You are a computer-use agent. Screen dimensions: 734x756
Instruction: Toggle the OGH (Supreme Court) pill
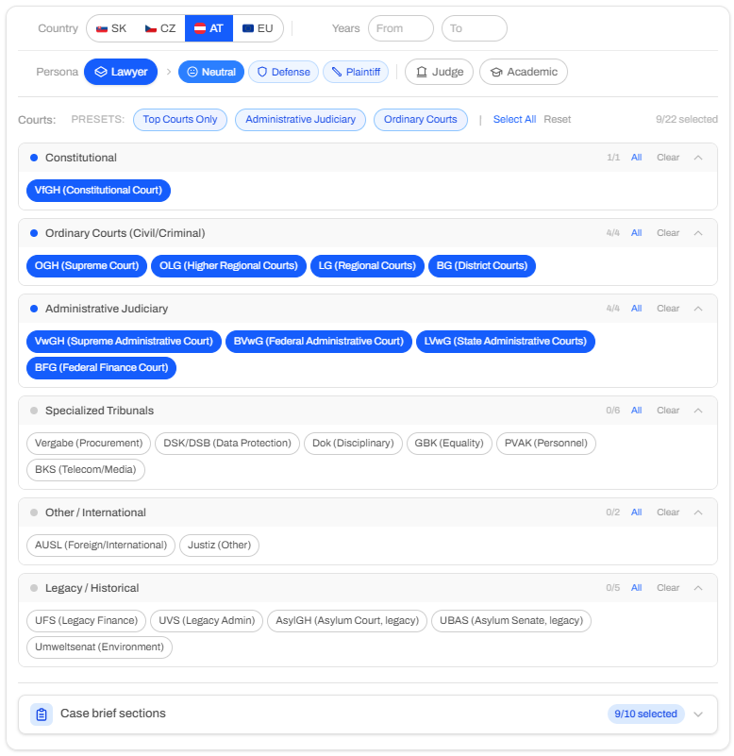[x=86, y=266]
